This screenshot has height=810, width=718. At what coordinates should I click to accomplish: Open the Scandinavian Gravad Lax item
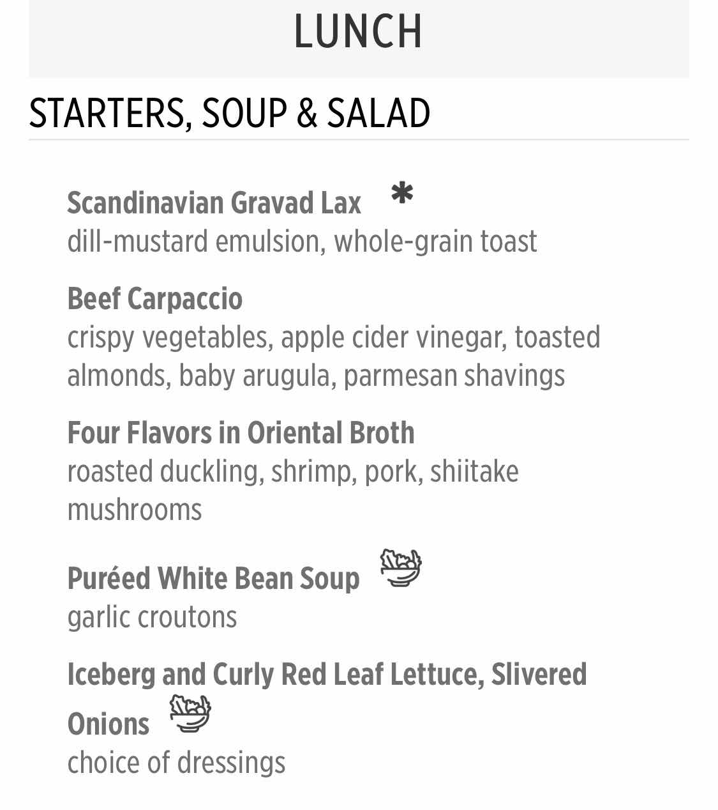pyautogui.click(x=214, y=203)
